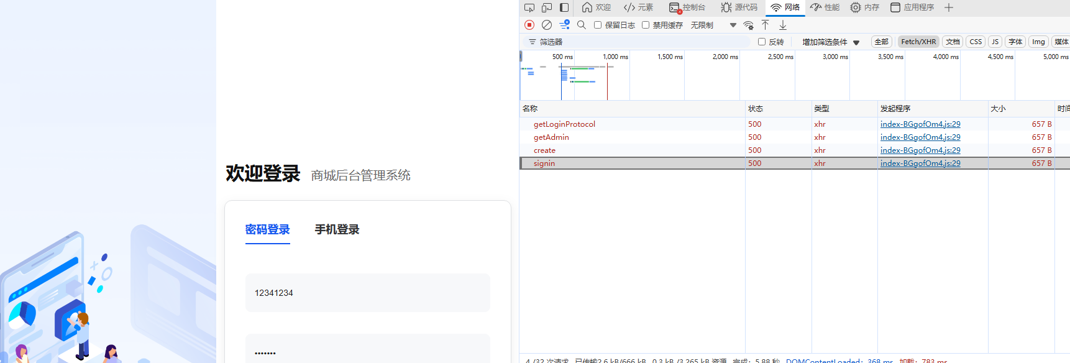Select the getAdmin request row
The width and height of the screenshot is (1070, 363).
(795, 137)
